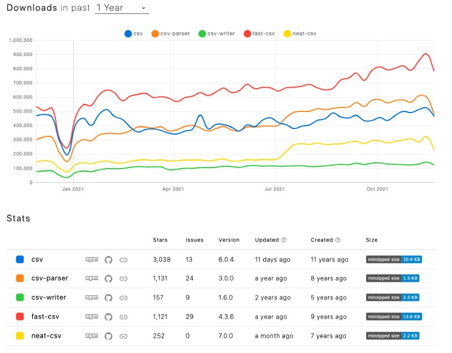This screenshot has height=353, width=452.
Task: Click the GitHub icon for fast-csv
Action: tap(108, 316)
